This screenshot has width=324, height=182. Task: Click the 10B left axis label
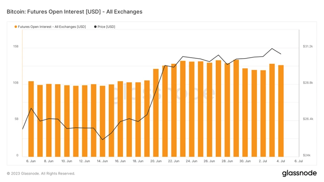pyautogui.click(x=16, y=83)
